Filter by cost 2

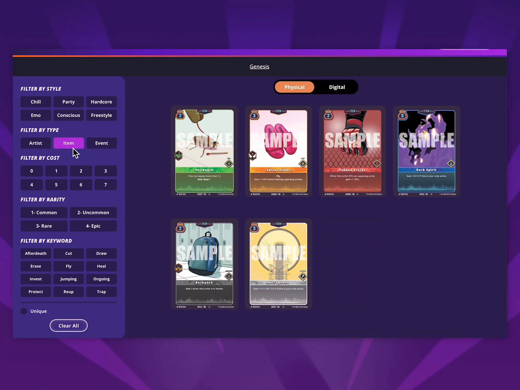tap(81, 171)
